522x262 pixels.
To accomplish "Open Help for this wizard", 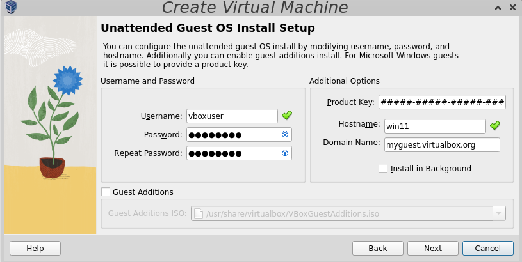I will pos(35,249).
